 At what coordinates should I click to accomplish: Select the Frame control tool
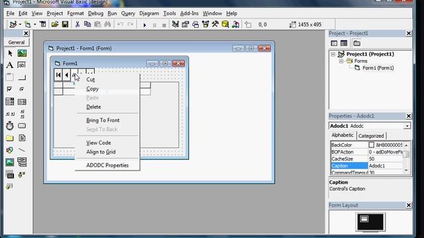click(10, 77)
